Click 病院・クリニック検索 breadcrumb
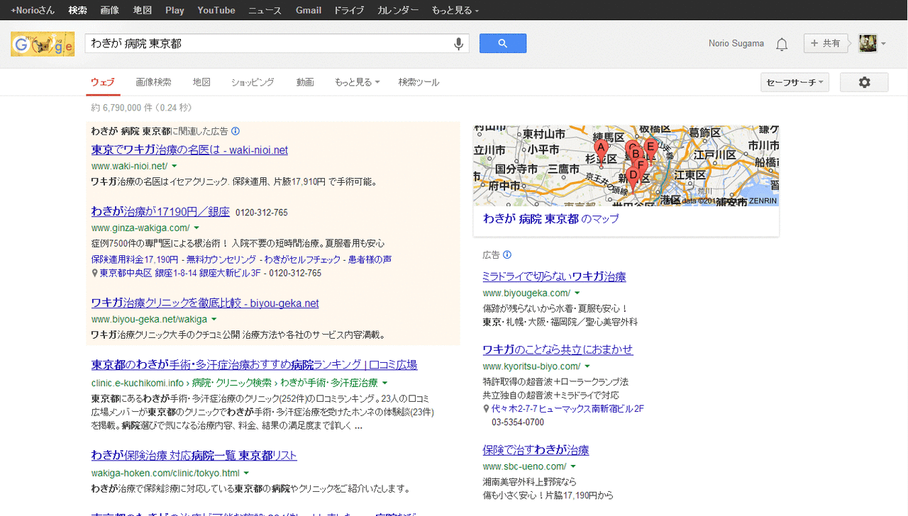Screen dimensions: 908x516 tap(231, 383)
